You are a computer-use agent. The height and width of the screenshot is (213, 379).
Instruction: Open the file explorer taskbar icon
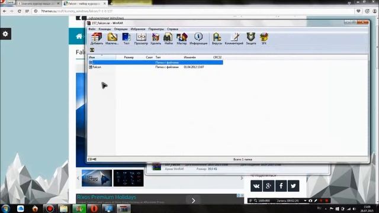pos(63,208)
